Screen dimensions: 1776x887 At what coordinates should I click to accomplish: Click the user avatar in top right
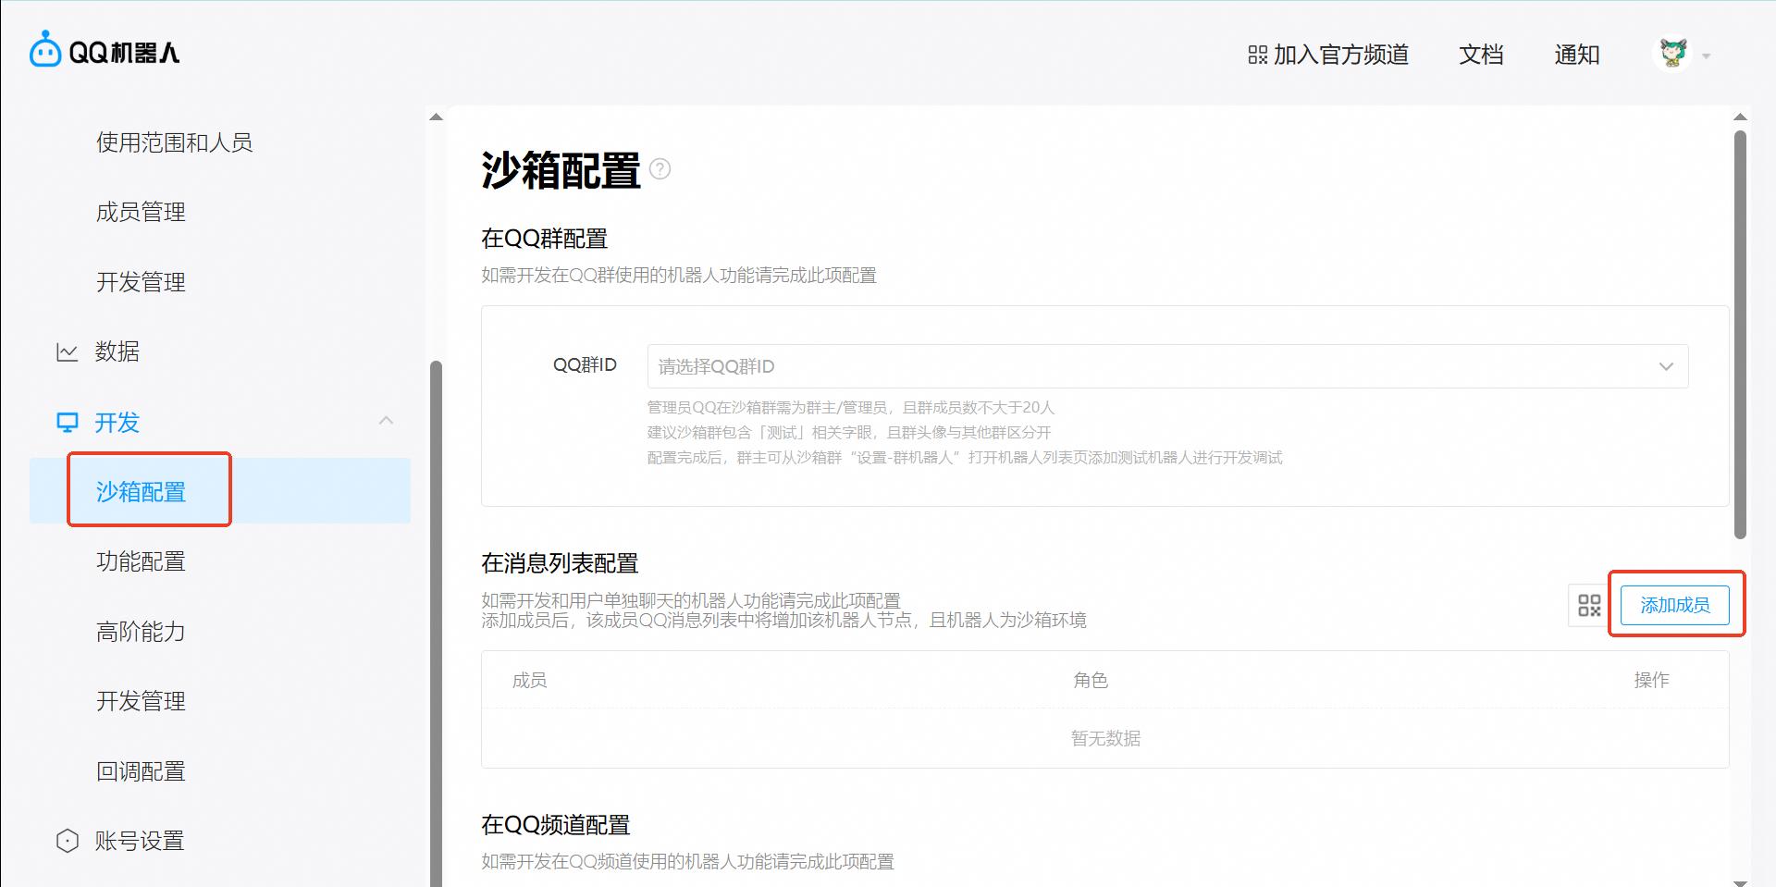click(x=1672, y=53)
